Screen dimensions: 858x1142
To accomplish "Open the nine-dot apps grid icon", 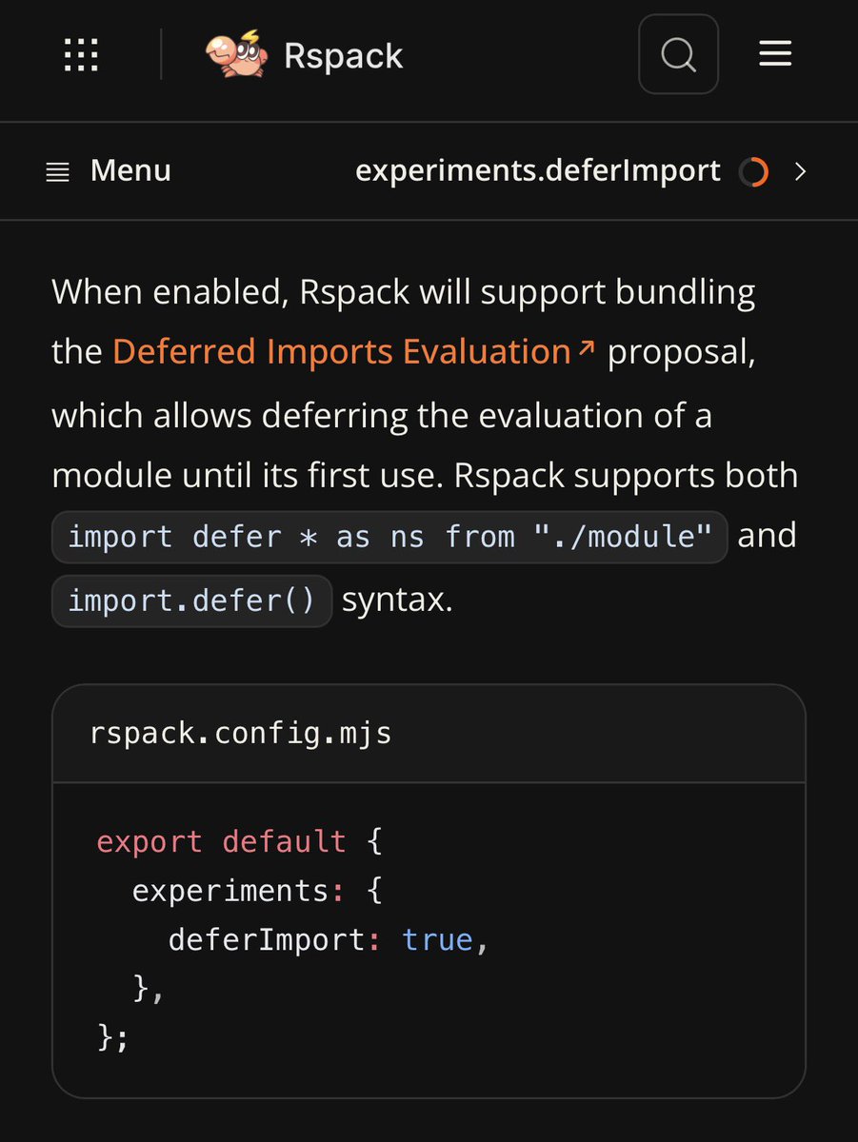I will coord(81,56).
